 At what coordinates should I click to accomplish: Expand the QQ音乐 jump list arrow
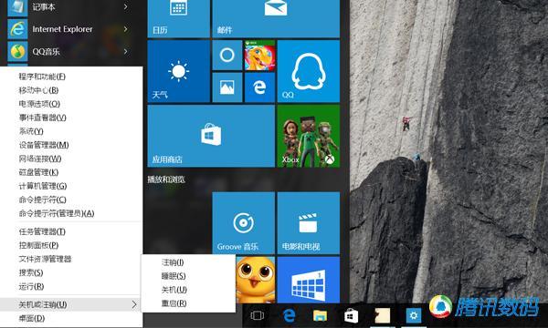(125, 52)
